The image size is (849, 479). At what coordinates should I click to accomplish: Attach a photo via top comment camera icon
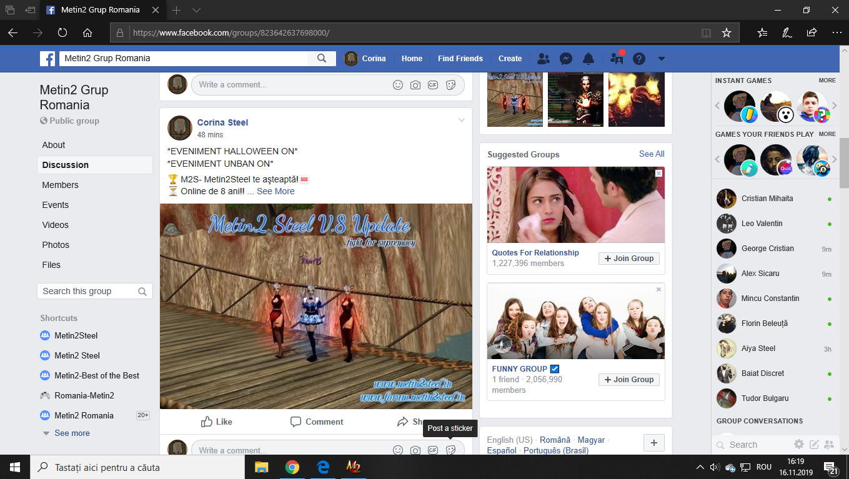415,85
